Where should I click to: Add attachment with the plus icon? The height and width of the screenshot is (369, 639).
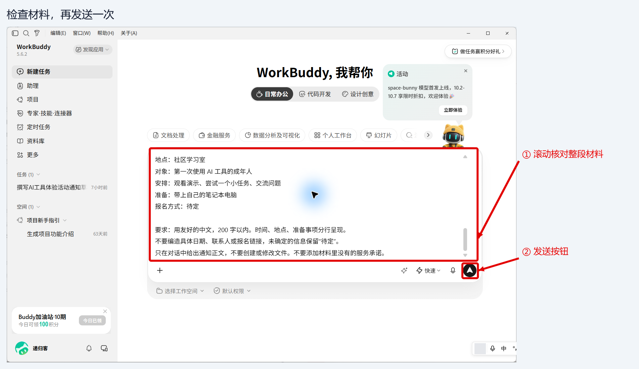160,270
